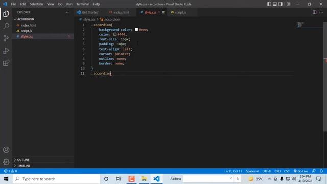Screen dimensions: 327x184
Task: Open Task View in the taskbar
Action: pyautogui.click(x=119, y=179)
